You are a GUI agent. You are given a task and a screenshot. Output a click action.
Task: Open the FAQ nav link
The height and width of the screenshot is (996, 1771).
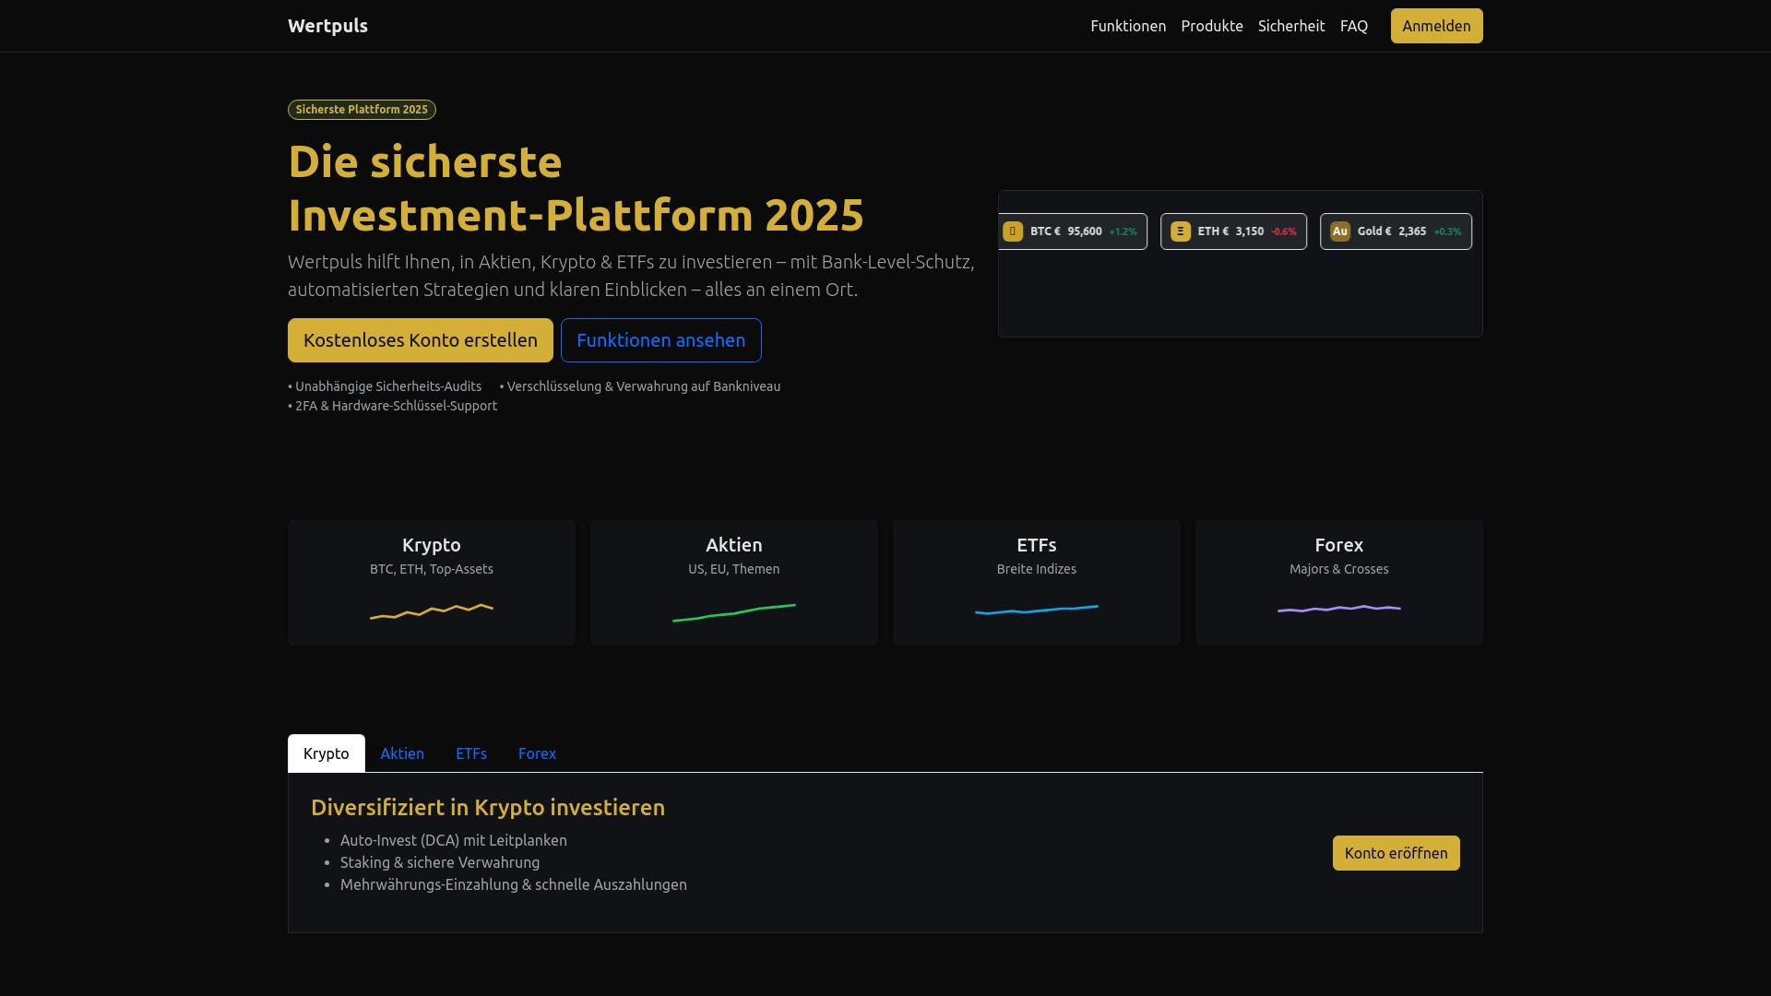click(1353, 26)
